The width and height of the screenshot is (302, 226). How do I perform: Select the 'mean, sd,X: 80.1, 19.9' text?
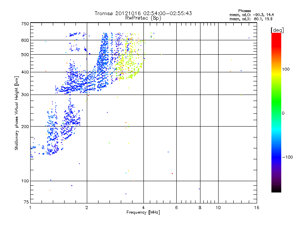(x=251, y=19)
